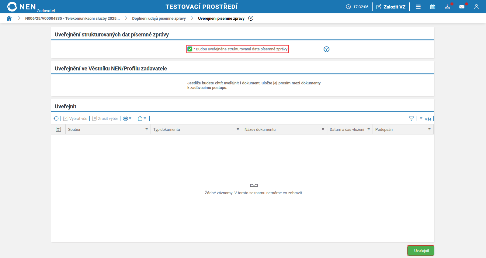Viewport: 486px width, 258px height.
Task: Click the 'Založit VZ' button
Action: click(391, 7)
